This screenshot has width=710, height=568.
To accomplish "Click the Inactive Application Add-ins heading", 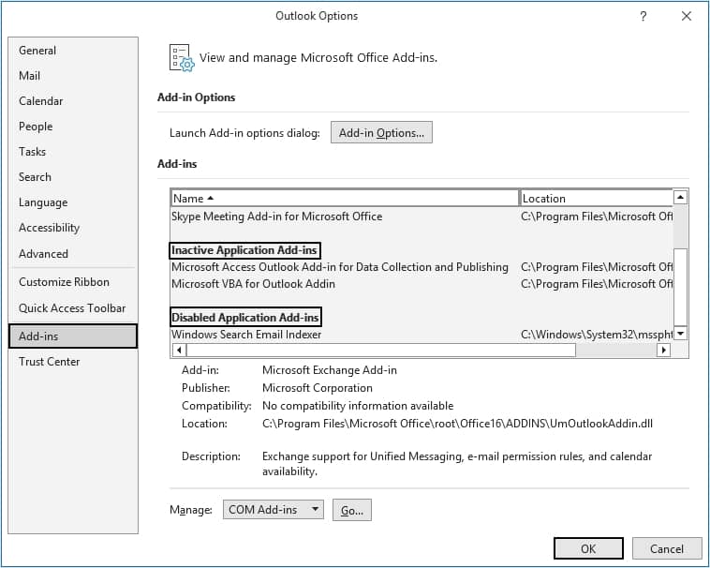I will (x=244, y=250).
